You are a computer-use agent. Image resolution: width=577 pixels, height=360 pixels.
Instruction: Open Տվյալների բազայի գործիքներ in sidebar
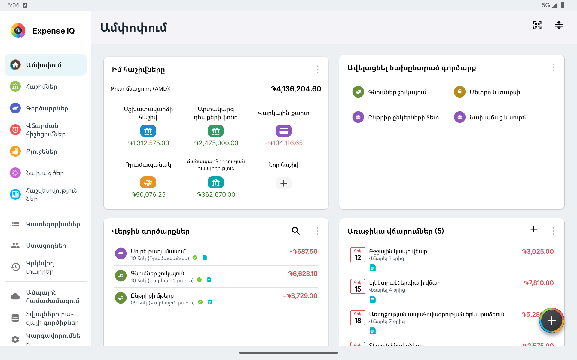pos(45,318)
